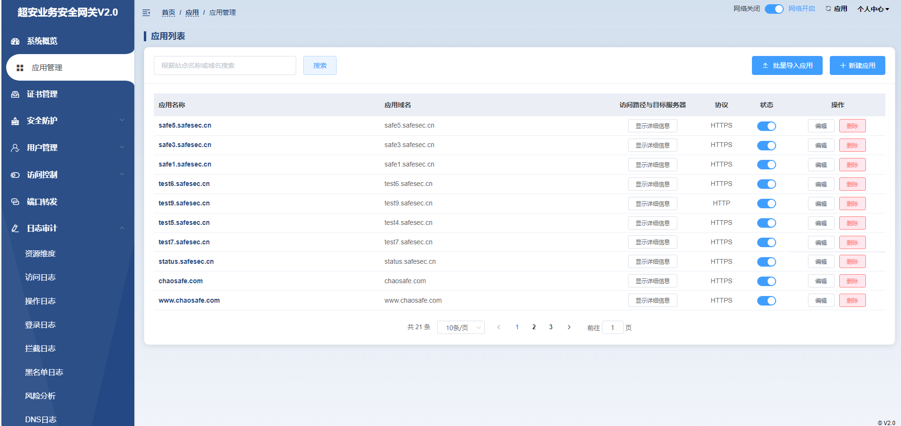
Task: Open the 个人中心 dropdown menu
Action: (x=873, y=9)
